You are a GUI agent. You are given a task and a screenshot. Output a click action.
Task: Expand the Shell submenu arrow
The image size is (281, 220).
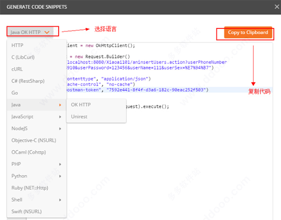[x=60, y=200]
